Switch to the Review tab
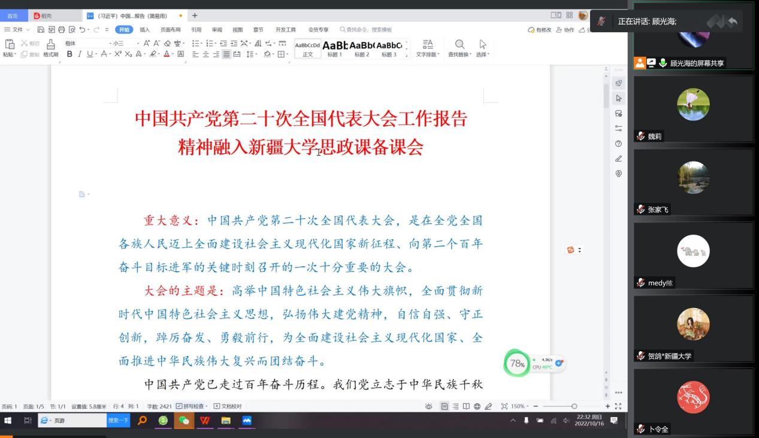Screen dimensions: 759x438 tap(217, 29)
